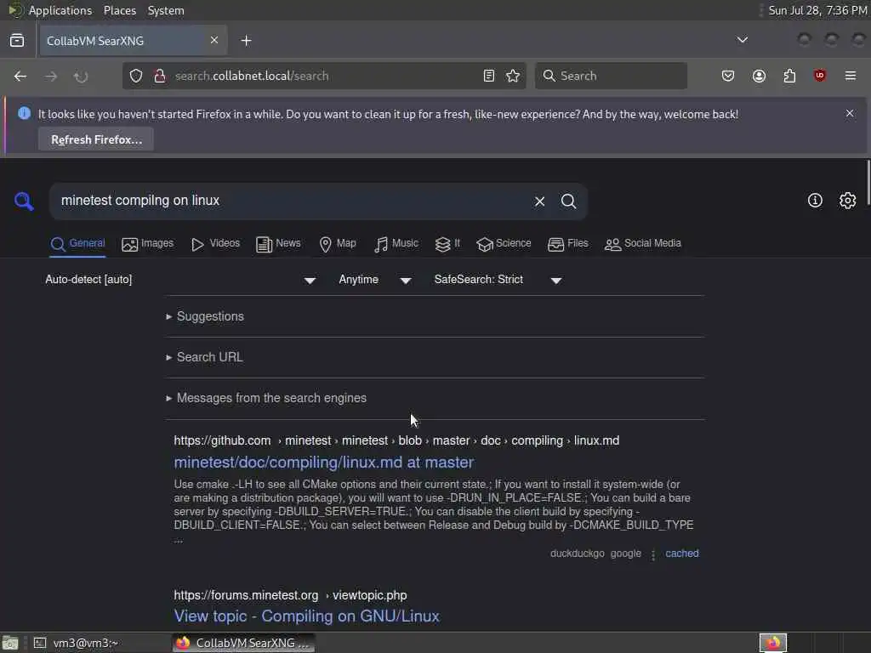Click the 'duckduckgo' engine label
Image resolution: width=871 pixels, height=653 pixels.
(x=578, y=554)
